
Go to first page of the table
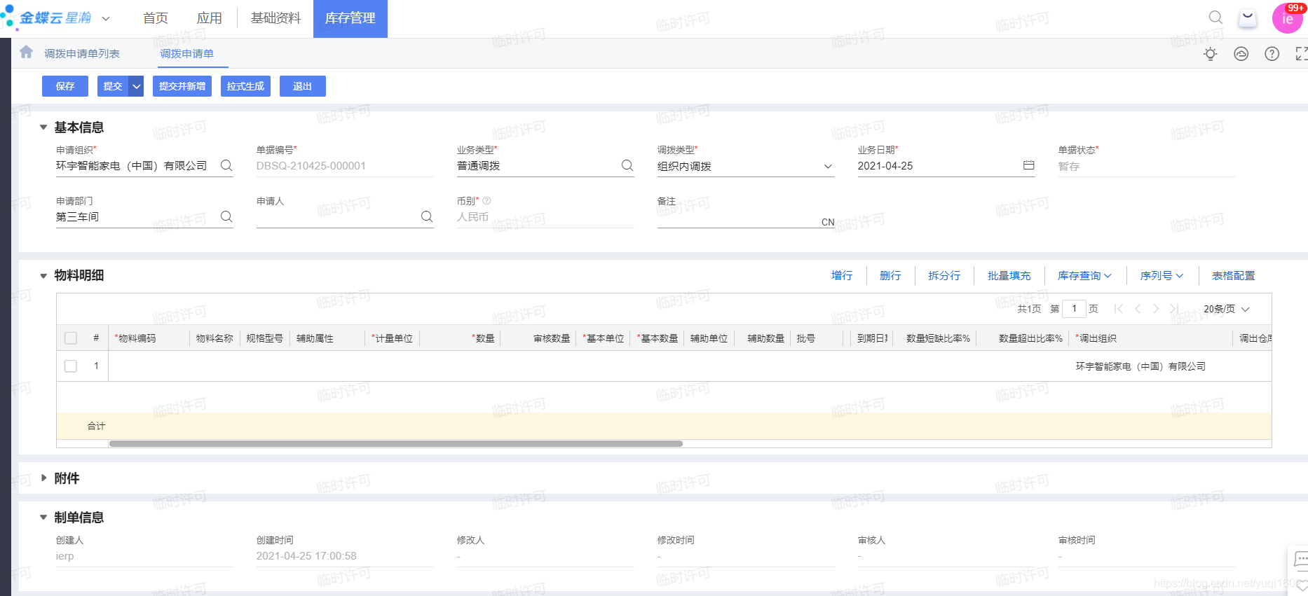pos(1119,309)
